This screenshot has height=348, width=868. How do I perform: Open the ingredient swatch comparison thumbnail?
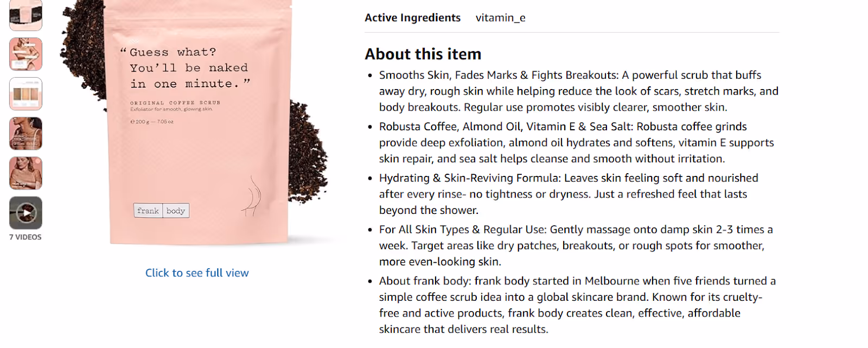tap(25, 94)
